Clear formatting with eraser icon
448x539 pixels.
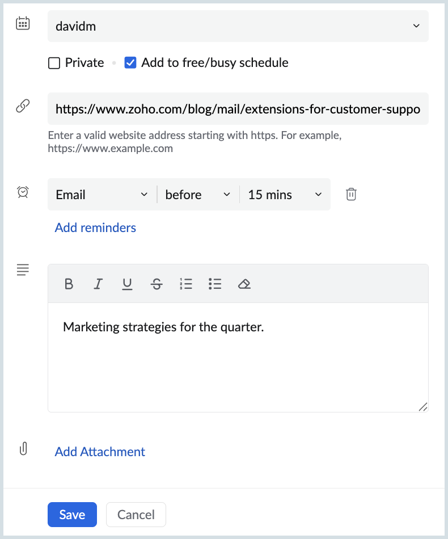coord(244,284)
